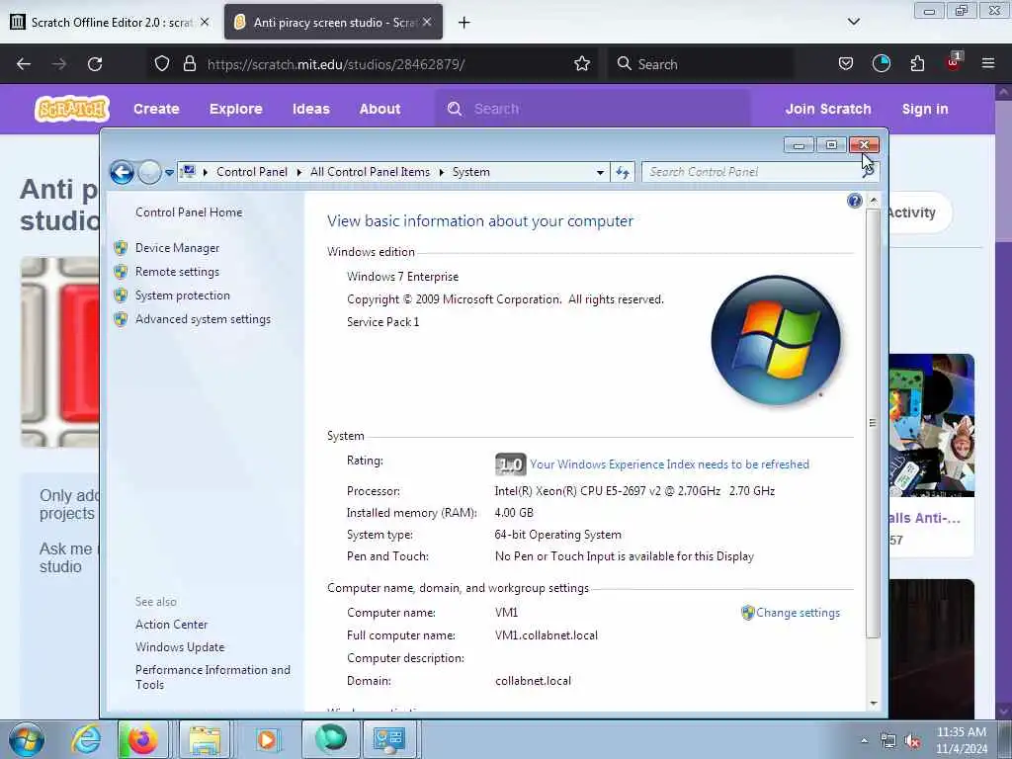Click the Control Panel forward arrow button

click(x=150, y=172)
